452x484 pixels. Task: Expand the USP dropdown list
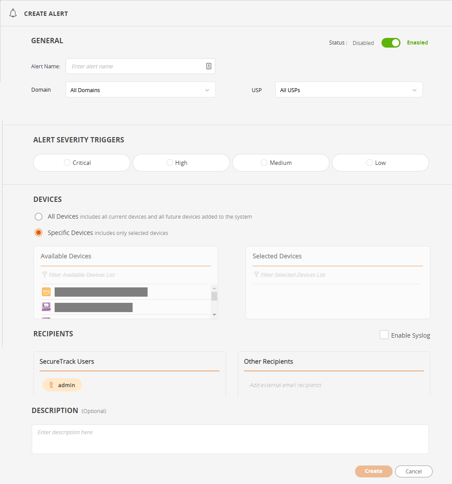coord(348,90)
